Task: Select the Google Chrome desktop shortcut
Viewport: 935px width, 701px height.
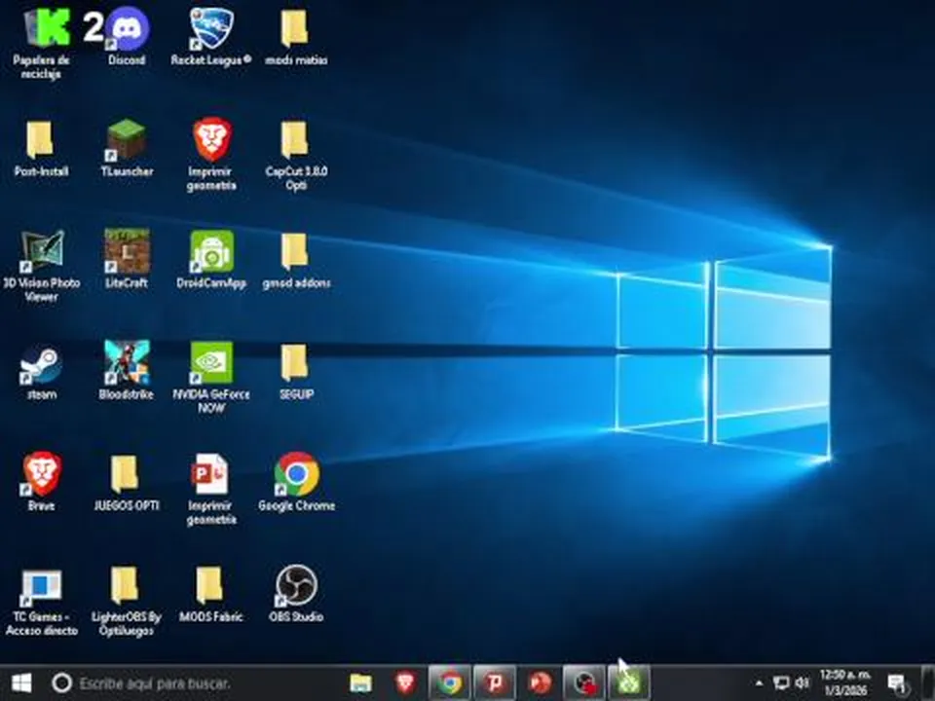Action: (x=296, y=483)
